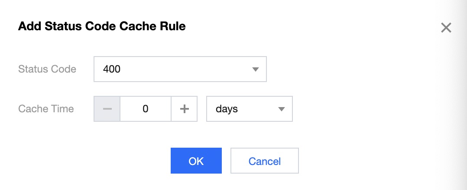
Task: Open the Status Code dropdown
Action: tap(180, 69)
